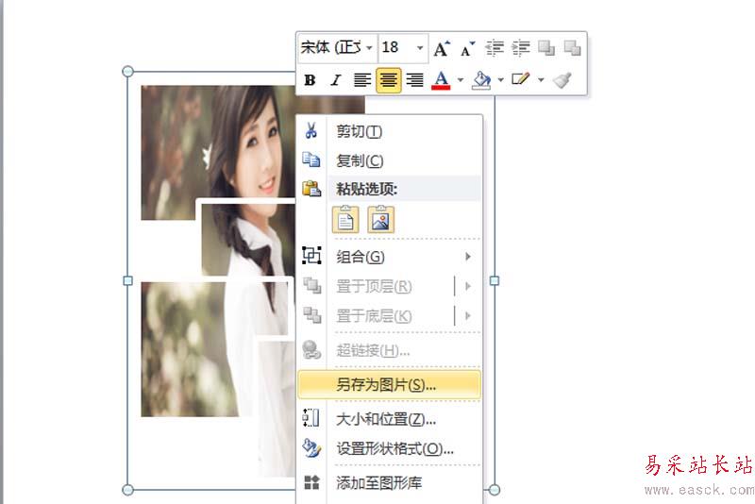Click the scissors cut icon
The width and height of the screenshot is (755, 504).
311,130
